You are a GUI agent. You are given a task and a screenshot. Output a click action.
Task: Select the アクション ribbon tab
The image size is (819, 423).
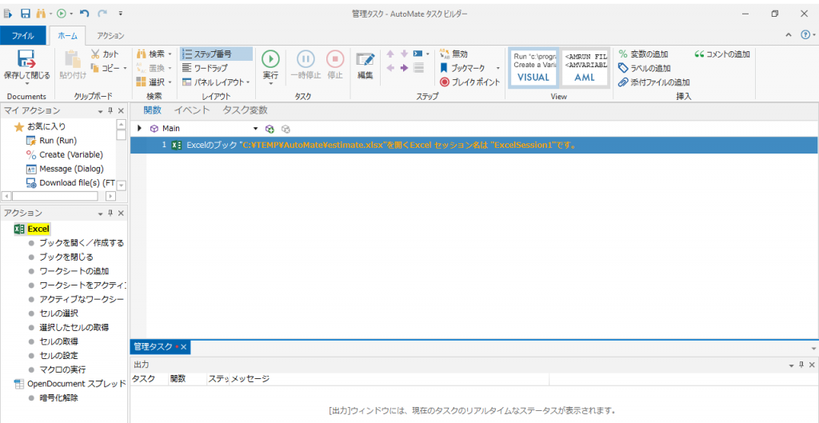[x=110, y=35]
